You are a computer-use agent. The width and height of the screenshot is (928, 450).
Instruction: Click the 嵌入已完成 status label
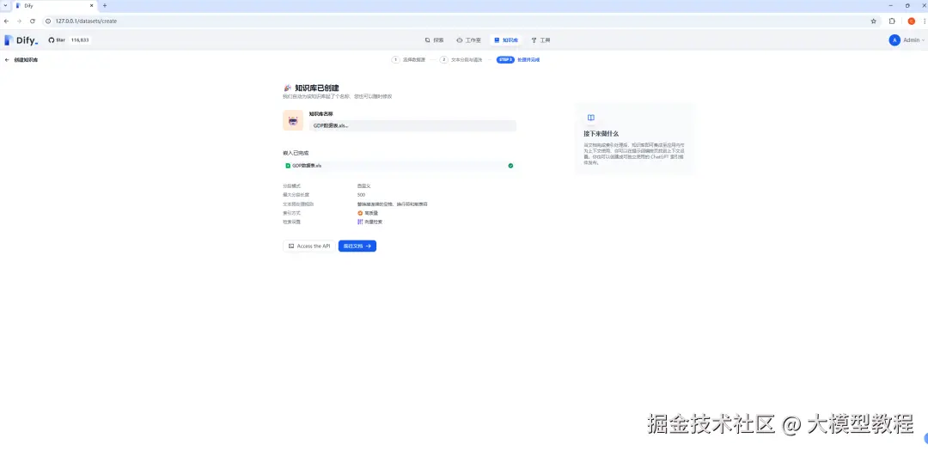[x=296, y=153]
